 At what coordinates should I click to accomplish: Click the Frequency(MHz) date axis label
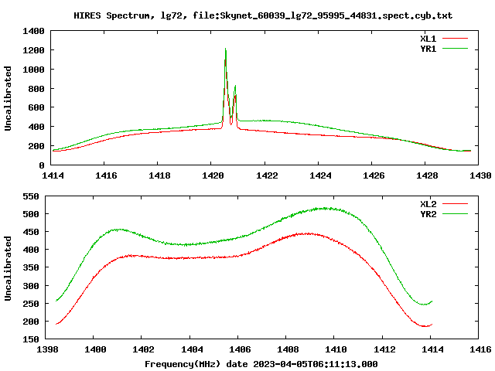pos(261,364)
